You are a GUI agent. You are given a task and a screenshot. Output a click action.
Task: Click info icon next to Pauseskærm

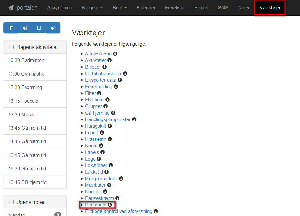tap(117, 198)
